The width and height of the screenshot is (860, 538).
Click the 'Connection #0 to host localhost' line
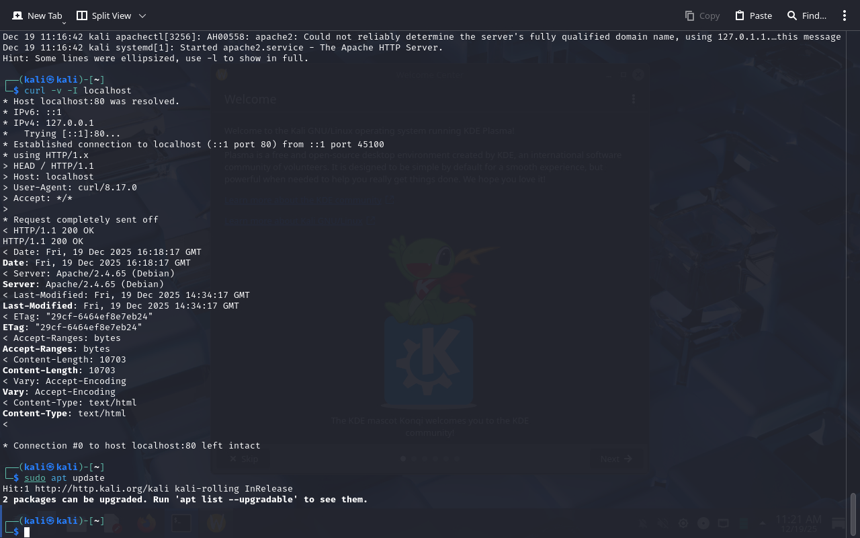click(x=132, y=446)
